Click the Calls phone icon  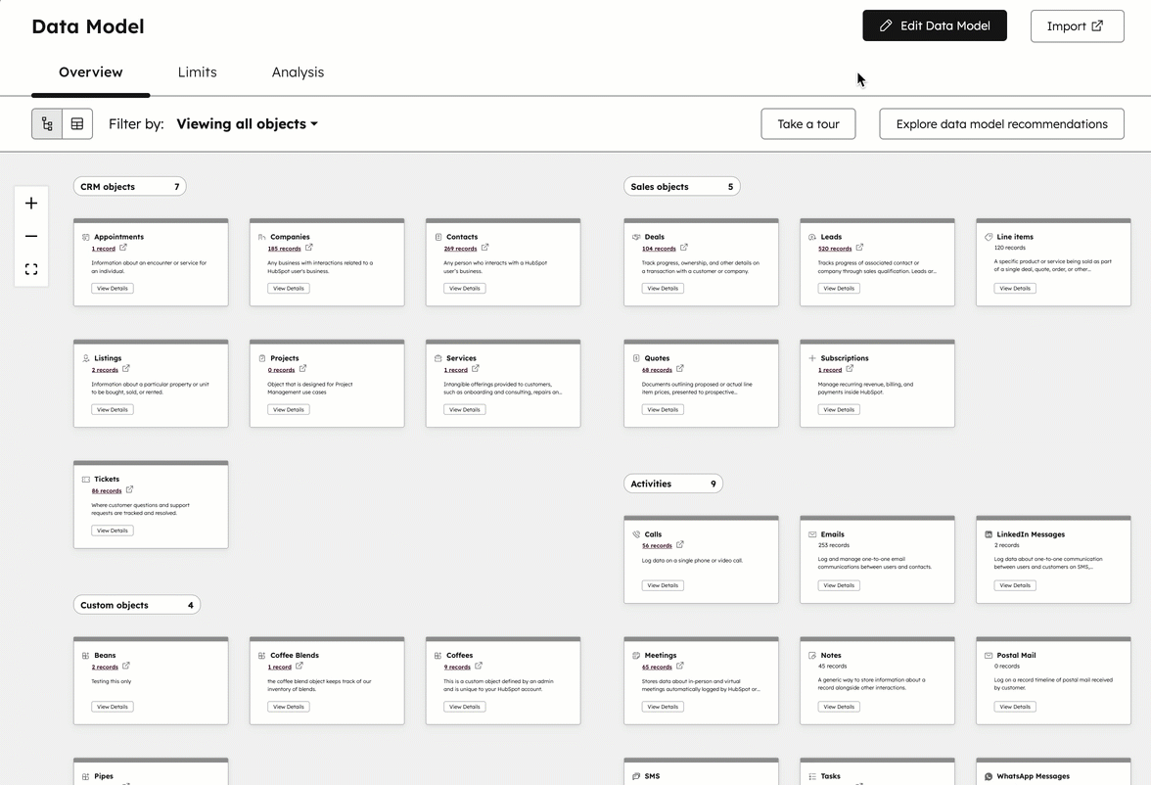pyautogui.click(x=635, y=534)
